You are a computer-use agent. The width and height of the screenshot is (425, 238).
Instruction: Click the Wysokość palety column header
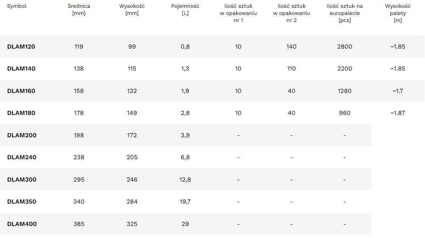(398, 13)
